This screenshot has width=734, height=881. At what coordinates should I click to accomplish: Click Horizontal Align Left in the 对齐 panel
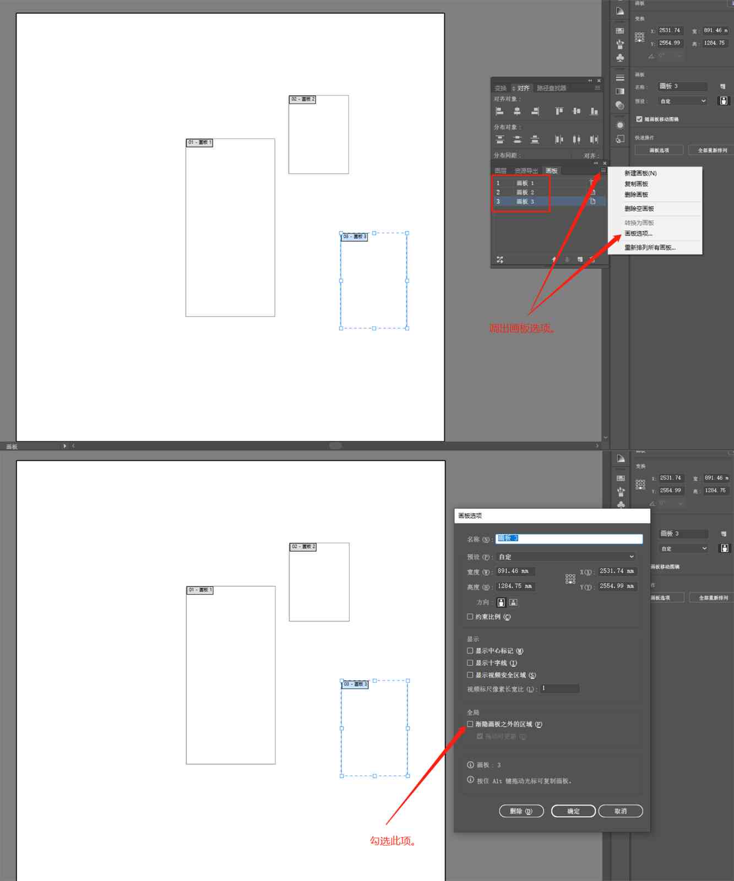pyautogui.click(x=499, y=111)
